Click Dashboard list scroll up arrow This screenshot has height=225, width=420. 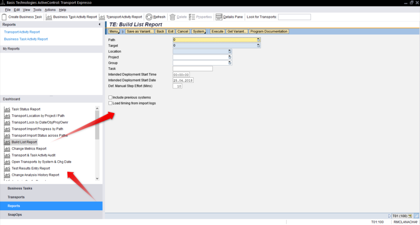(97, 109)
